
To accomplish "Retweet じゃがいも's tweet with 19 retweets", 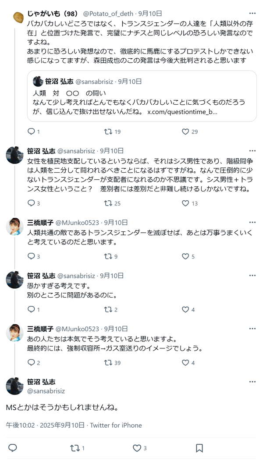I will click(107, 131).
